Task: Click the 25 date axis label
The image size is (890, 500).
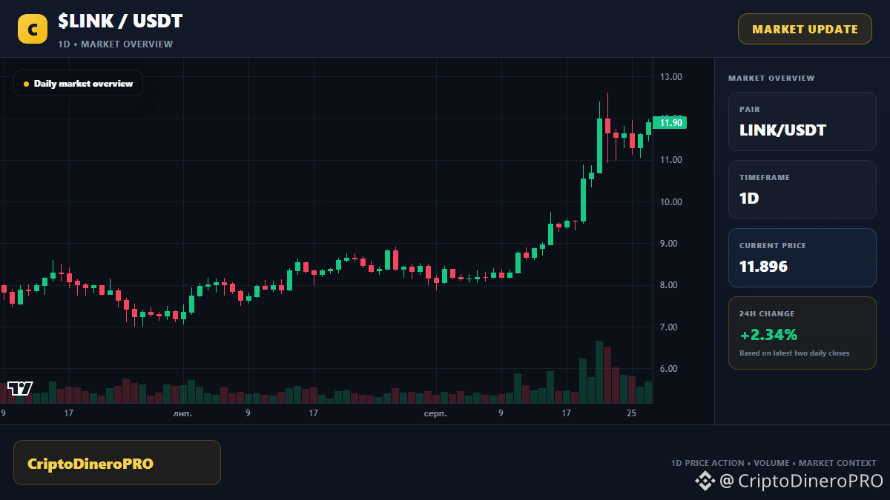Action: click(631, 413)
